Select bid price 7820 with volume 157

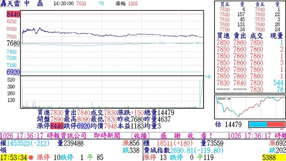click(225, 14)
